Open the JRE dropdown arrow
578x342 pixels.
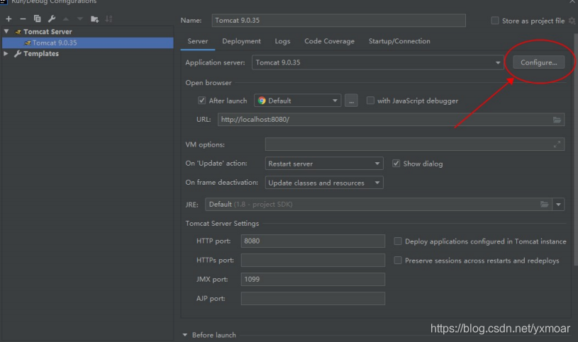pos(558,205)
